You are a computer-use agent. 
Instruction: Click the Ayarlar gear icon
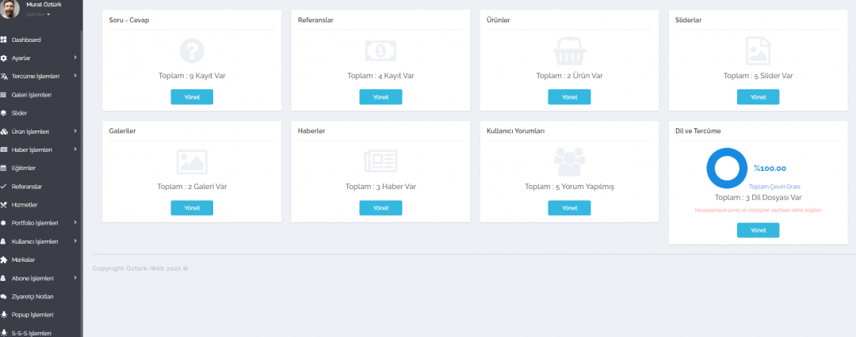pos(3,58)
